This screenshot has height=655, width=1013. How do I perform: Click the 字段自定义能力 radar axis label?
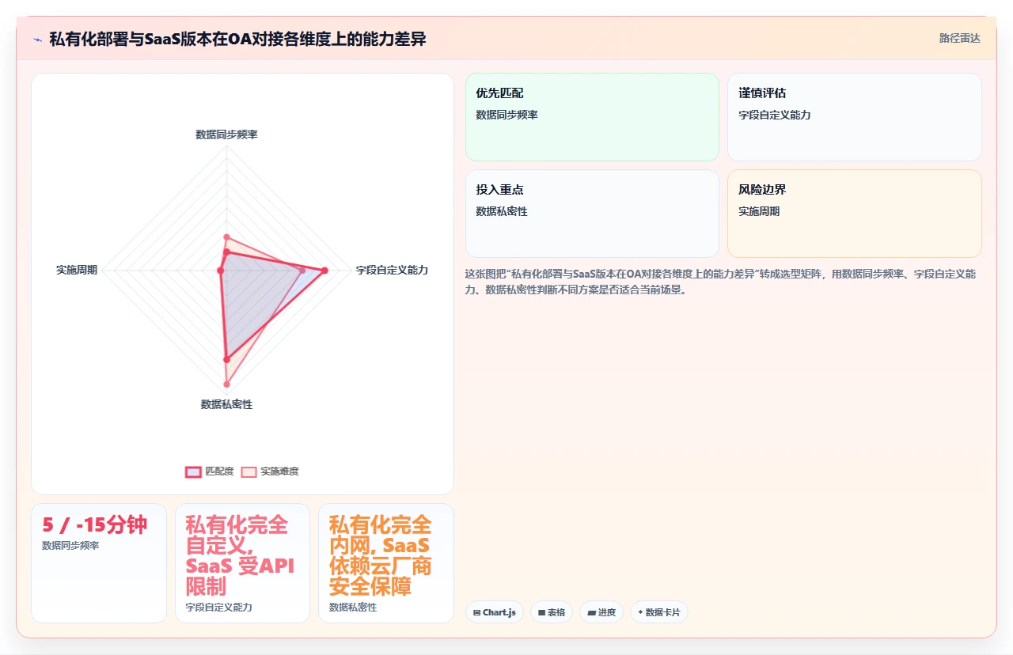click(392, 270)
